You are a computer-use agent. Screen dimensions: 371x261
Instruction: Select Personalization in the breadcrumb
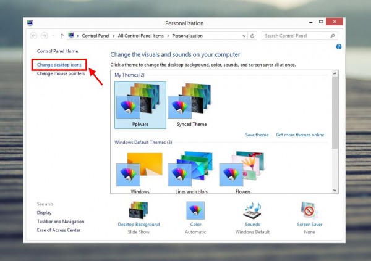click(187, 36)
